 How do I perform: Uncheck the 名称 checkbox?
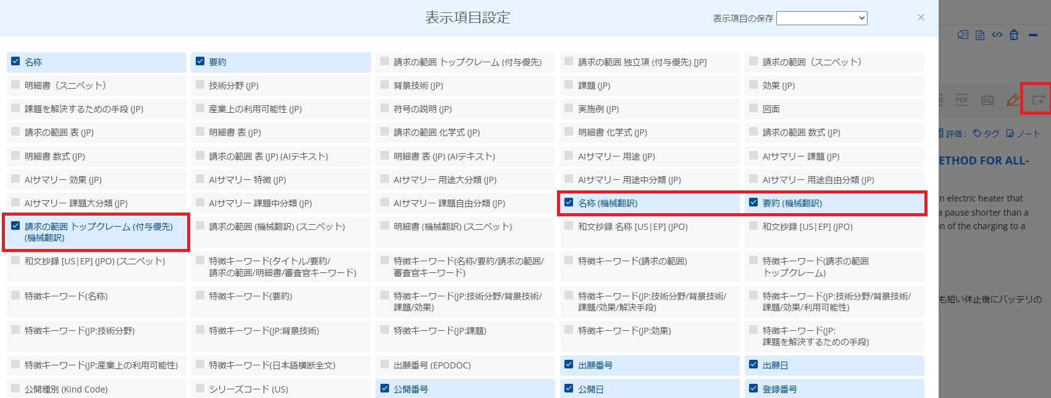point(15,62)
